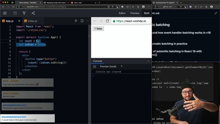The image size is (220, 124).
Task: Click the 'let count' code line
Action: pyautogui.click(x=29, y=41)
